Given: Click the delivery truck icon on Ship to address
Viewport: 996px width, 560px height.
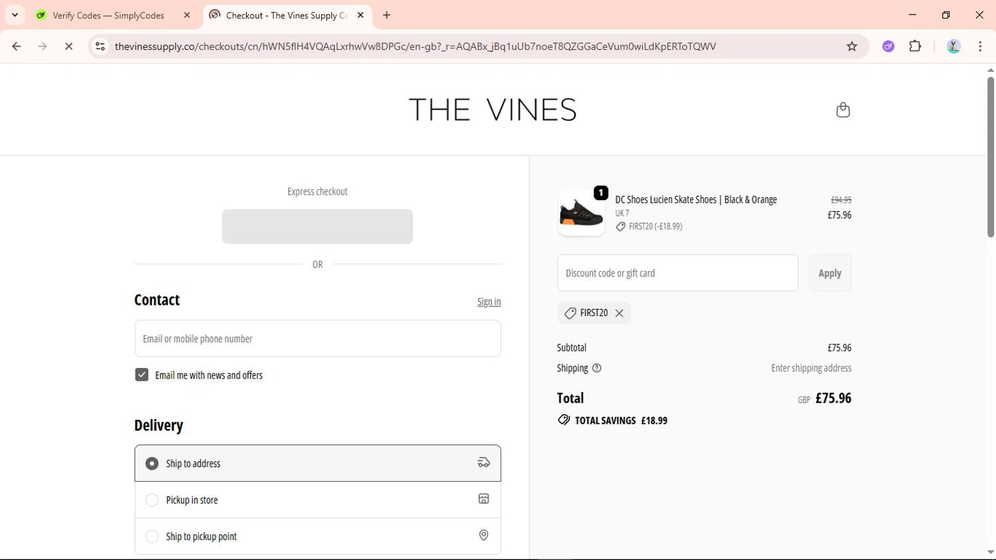Looking at the screenshot, I should pos(483,463).
